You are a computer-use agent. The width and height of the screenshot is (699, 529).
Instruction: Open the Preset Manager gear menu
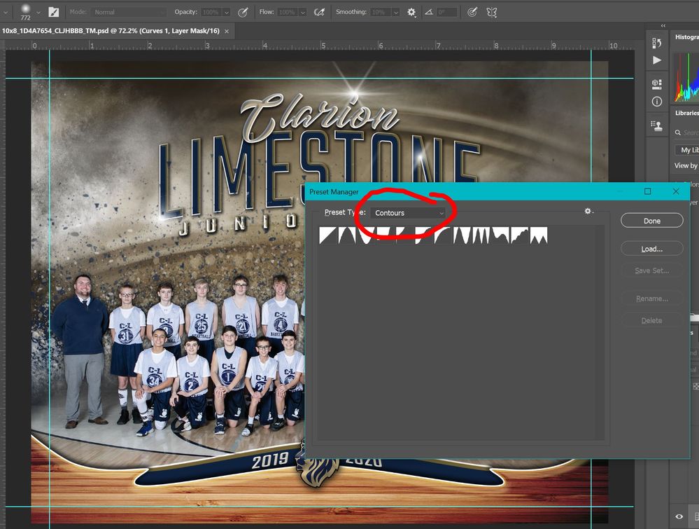588,211
